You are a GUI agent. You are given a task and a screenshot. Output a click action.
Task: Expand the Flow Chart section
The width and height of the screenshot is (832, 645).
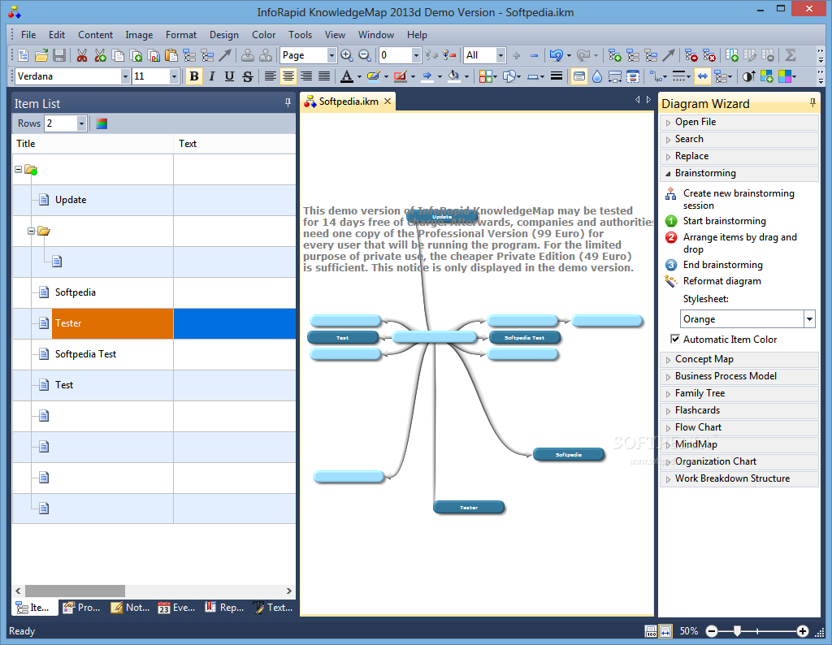739,427
